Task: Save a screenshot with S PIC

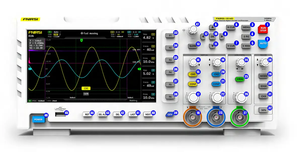Action: 246,37
